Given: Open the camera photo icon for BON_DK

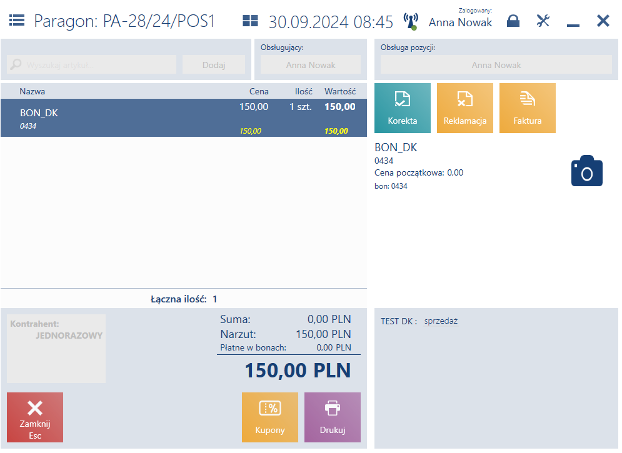Looking at the screenshot, I should 587,171.
